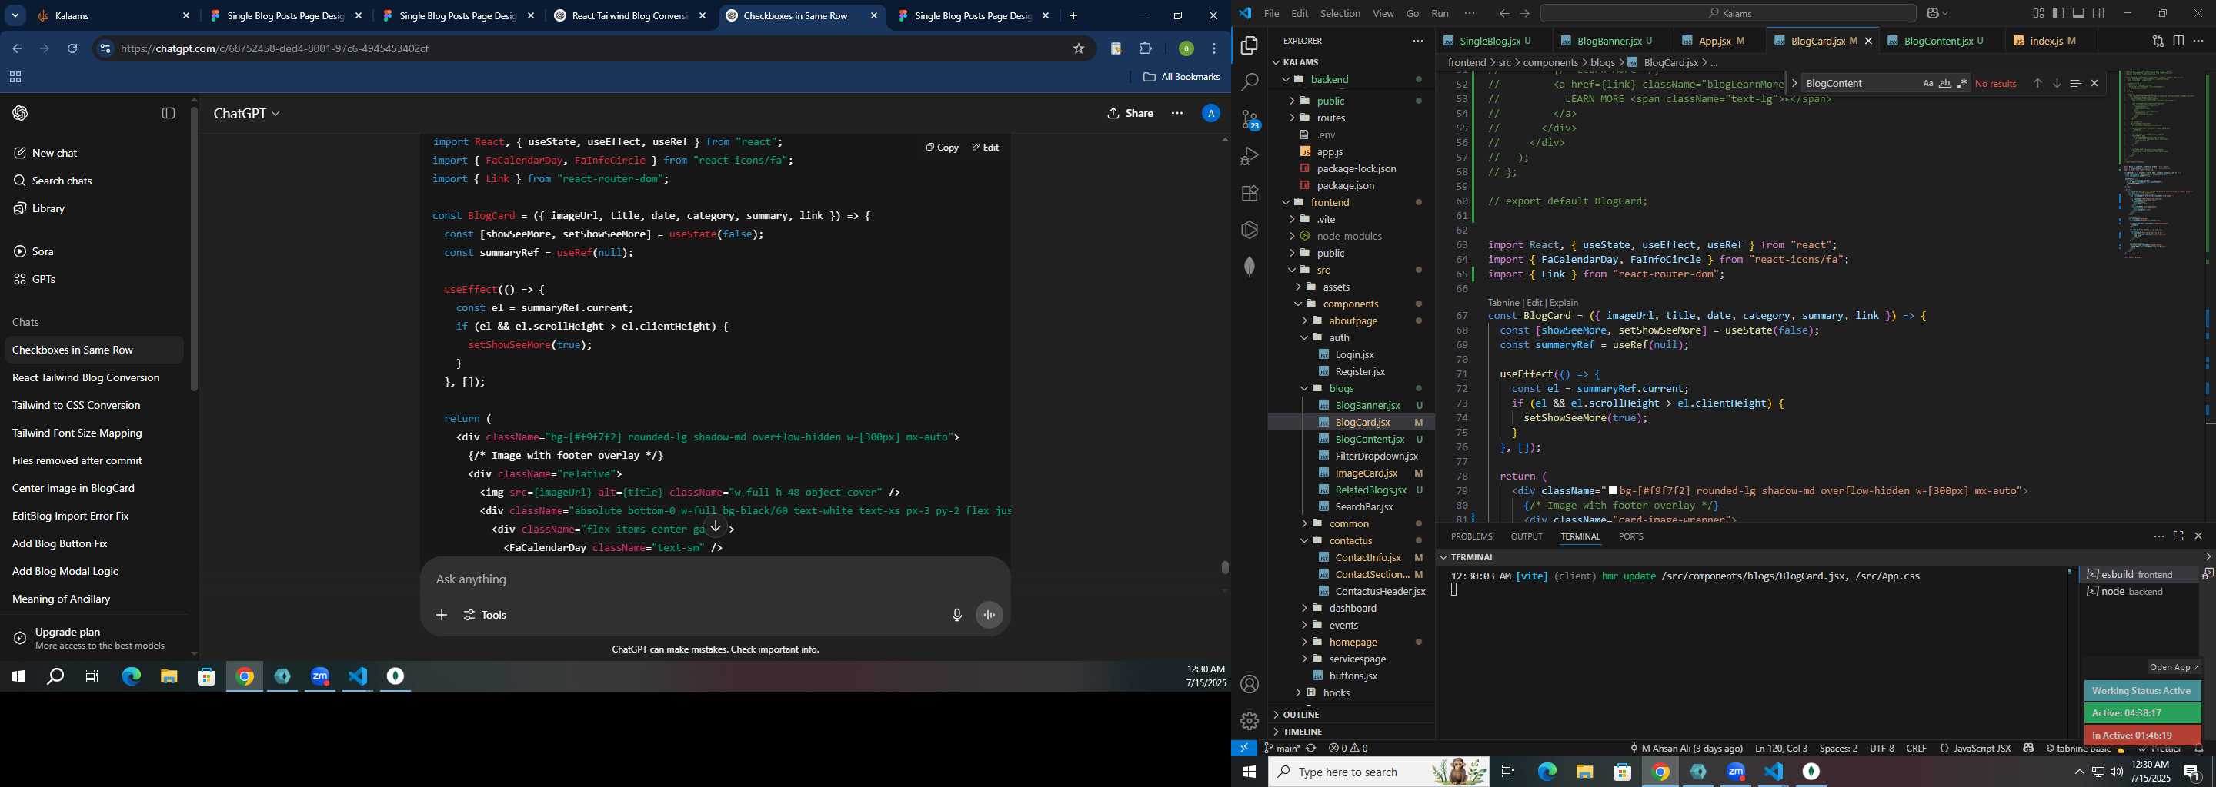This screenshot has width=2216, height=787.
Task: Open the Run menu in VS Code
Action: 1440,14
